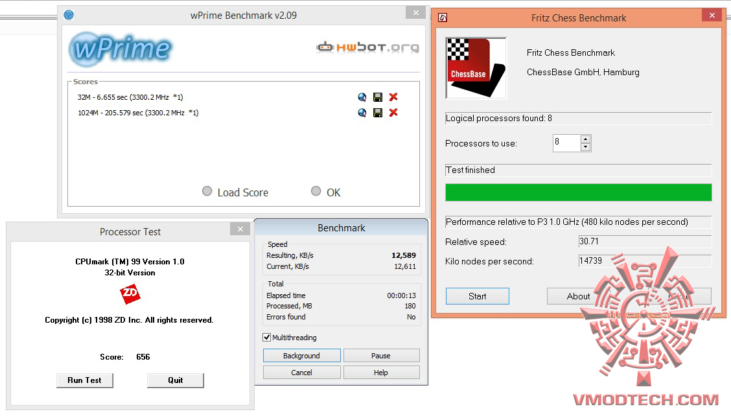Click Pause in the Benchmark dialog
The width and height of the screenshot is (731, 416).
coord(381,355)
